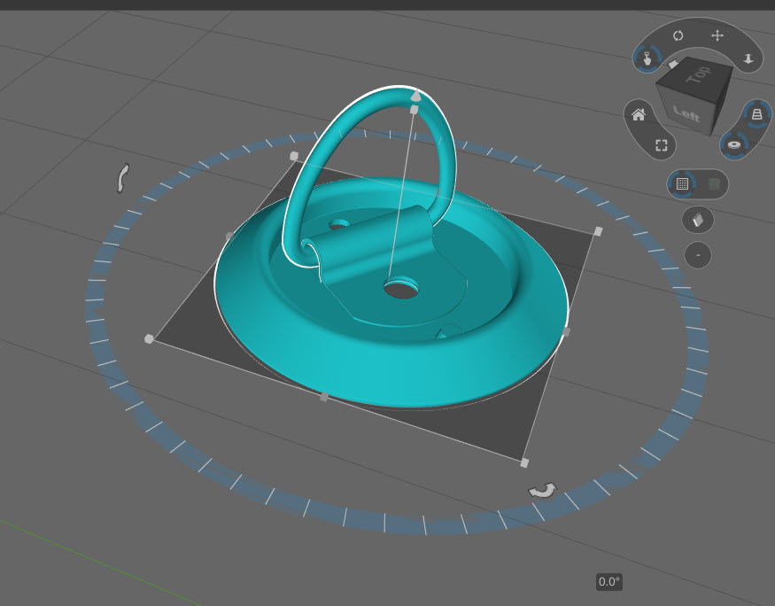Click the square height handle below the up arrow
The height and width of the screenshot is (606, 775).
pos(415,109)
